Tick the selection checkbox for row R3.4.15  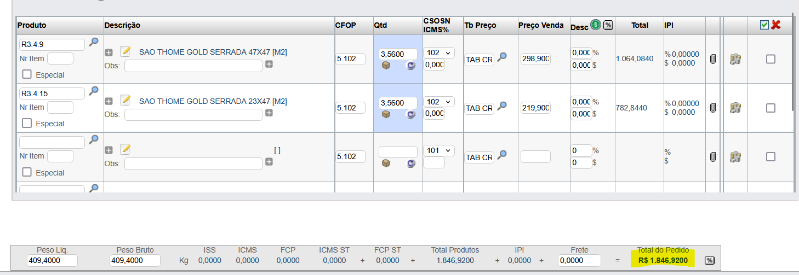coord(771,108)
